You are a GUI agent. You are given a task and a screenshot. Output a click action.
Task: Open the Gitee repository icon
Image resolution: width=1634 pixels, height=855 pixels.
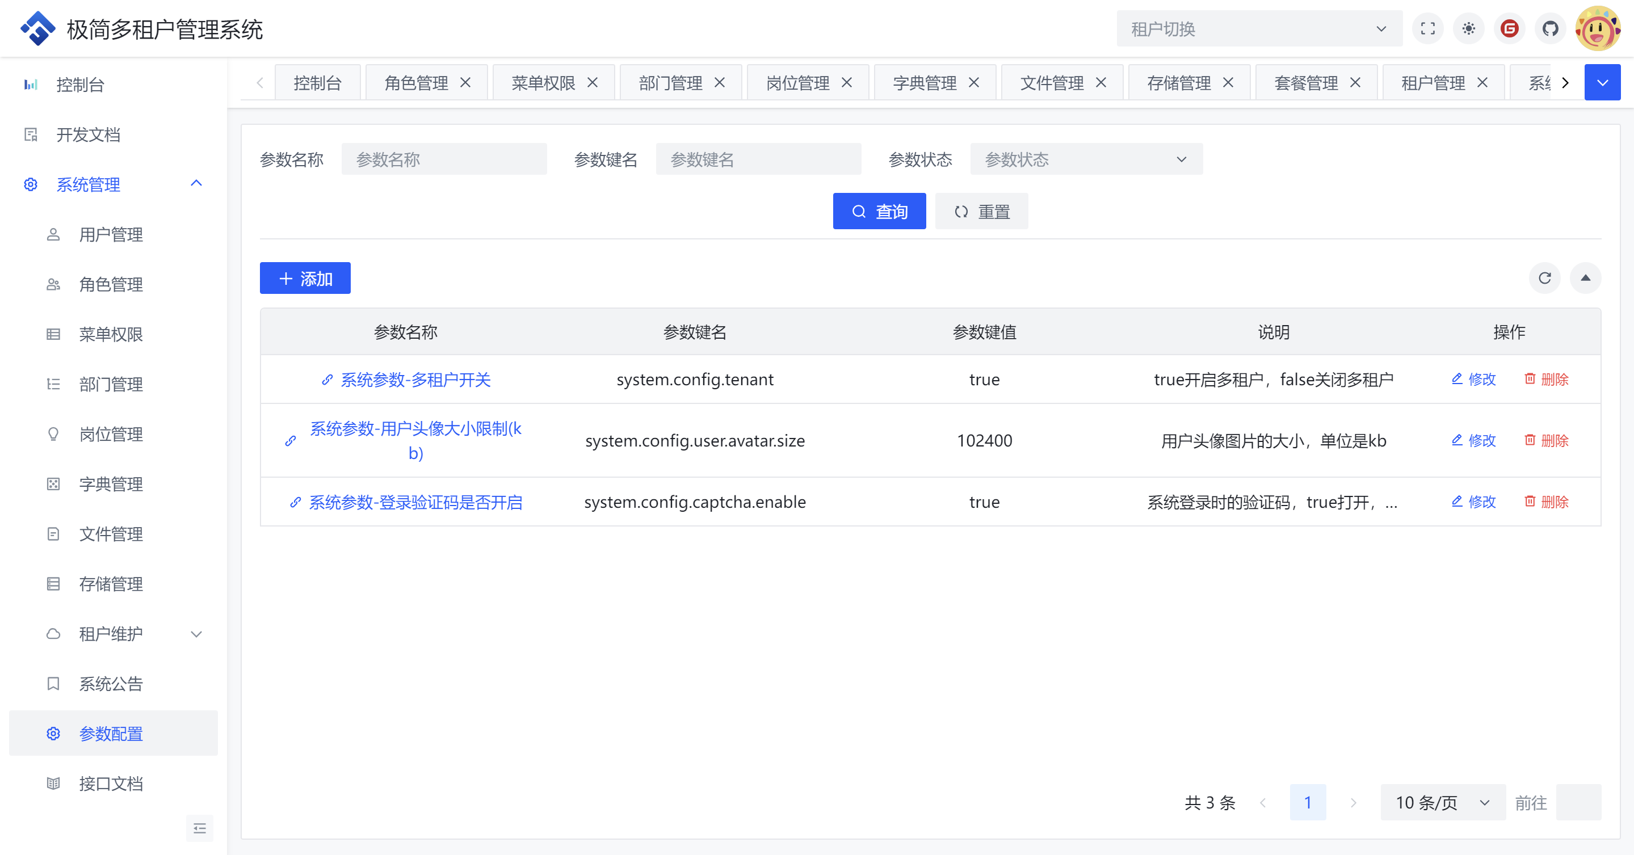pyautogui.click(x=1509, y=28)
